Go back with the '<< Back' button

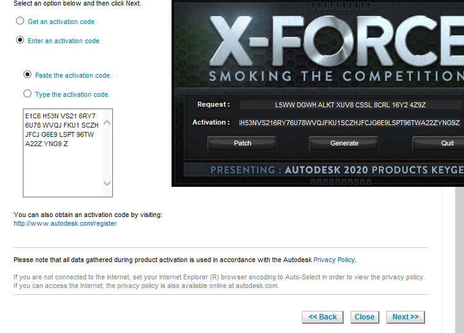323,317
